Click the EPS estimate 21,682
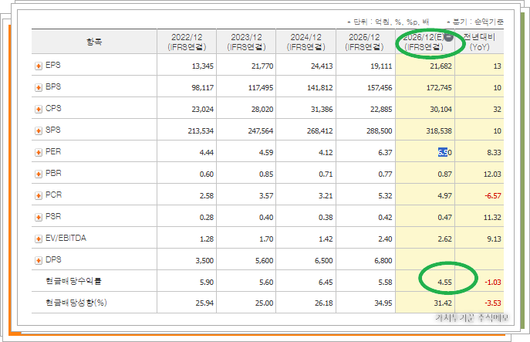This screenshot has width=530, height=342. coord(441,66)
